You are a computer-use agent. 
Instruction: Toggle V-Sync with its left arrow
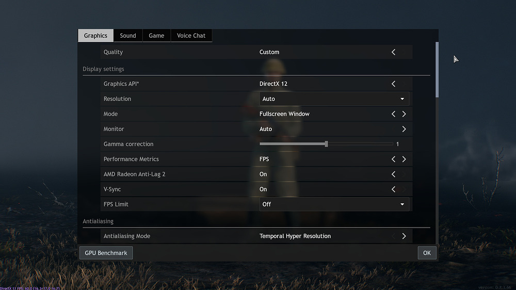(393, 189)
